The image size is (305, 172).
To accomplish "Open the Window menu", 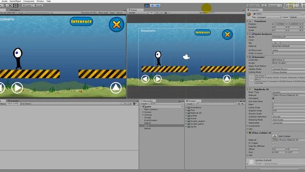I will click(x=40, y=1).
